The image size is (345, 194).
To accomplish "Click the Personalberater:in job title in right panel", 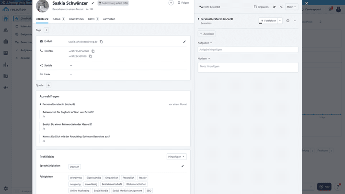I will tap(217, 19).
